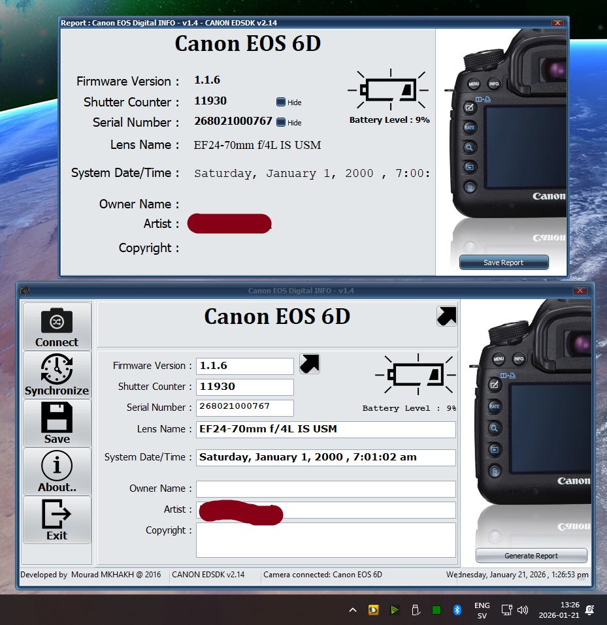This screenshot has height=625, width=607.
Task: Click the Canon EOS 6D heading in the main window
Action: pyautogui.click(x=277, y=317)
